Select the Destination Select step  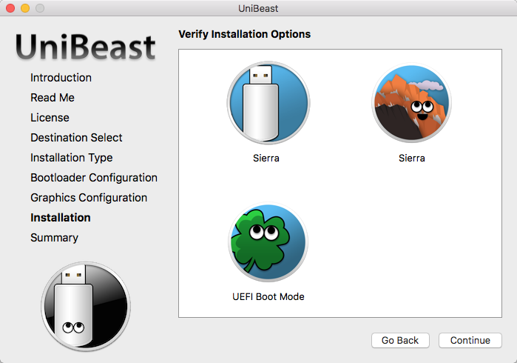[x=76, y=138]
